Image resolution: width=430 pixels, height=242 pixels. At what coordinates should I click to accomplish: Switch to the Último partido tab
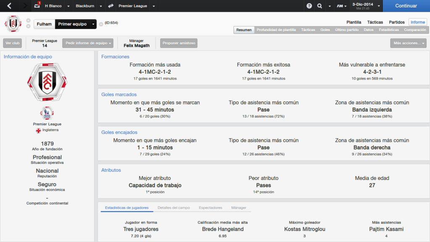347,30
